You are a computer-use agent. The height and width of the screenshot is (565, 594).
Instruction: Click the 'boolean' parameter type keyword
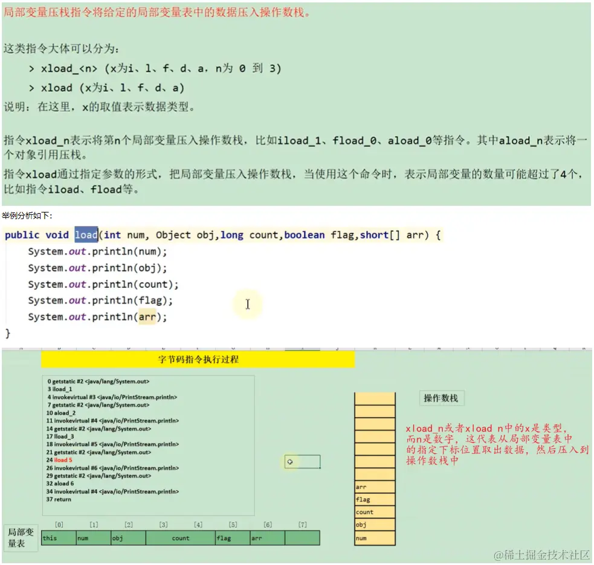[x=304, y=235]
